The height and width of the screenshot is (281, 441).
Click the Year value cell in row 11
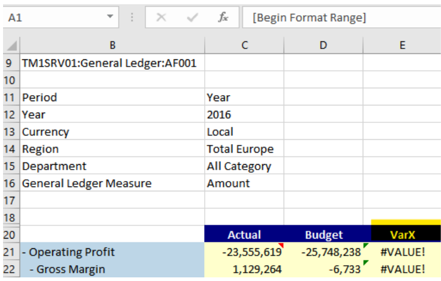pos(244,98)
